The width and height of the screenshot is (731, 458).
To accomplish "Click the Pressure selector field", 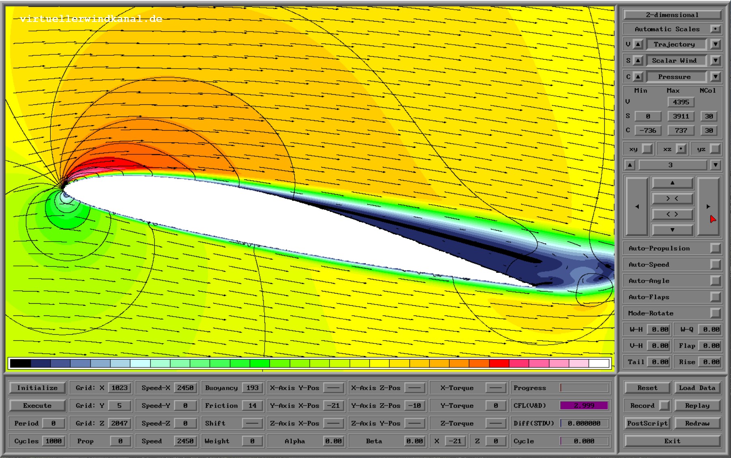I will [x=676, y=77].
